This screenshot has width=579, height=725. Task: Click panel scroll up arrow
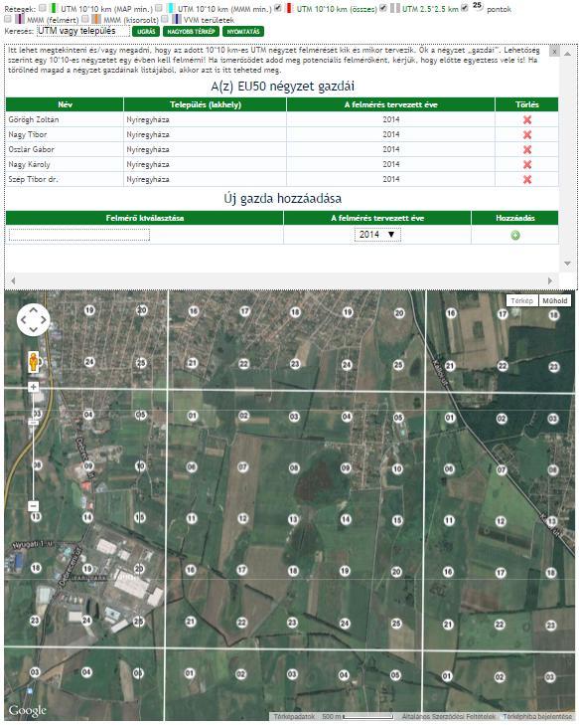[567, 54]
